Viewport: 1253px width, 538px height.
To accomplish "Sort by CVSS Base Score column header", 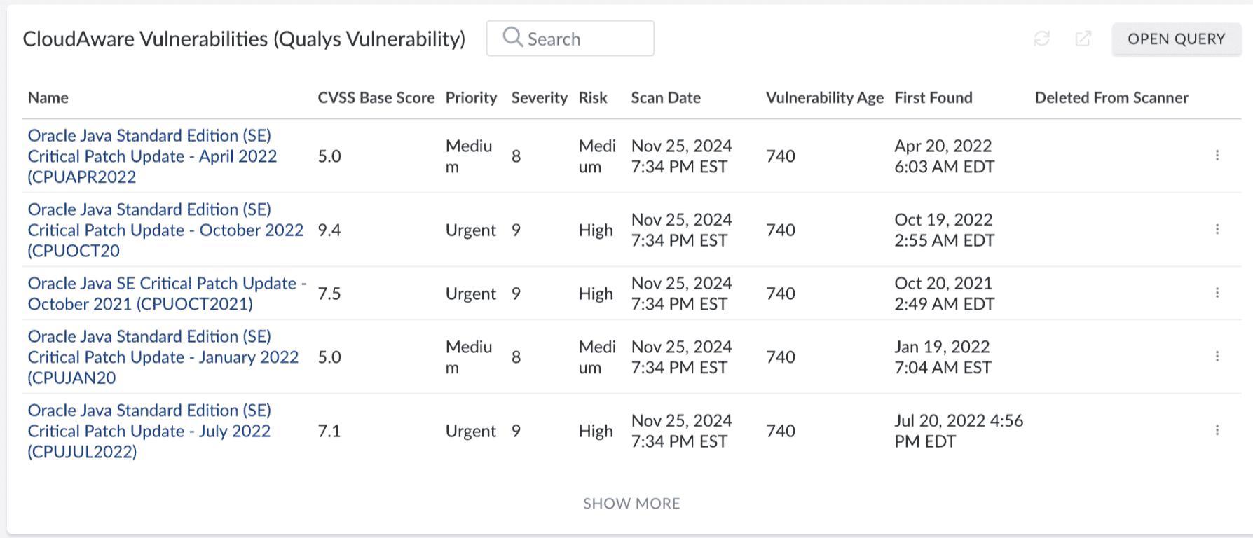I will pyautogui.click(x=376, y=98).
